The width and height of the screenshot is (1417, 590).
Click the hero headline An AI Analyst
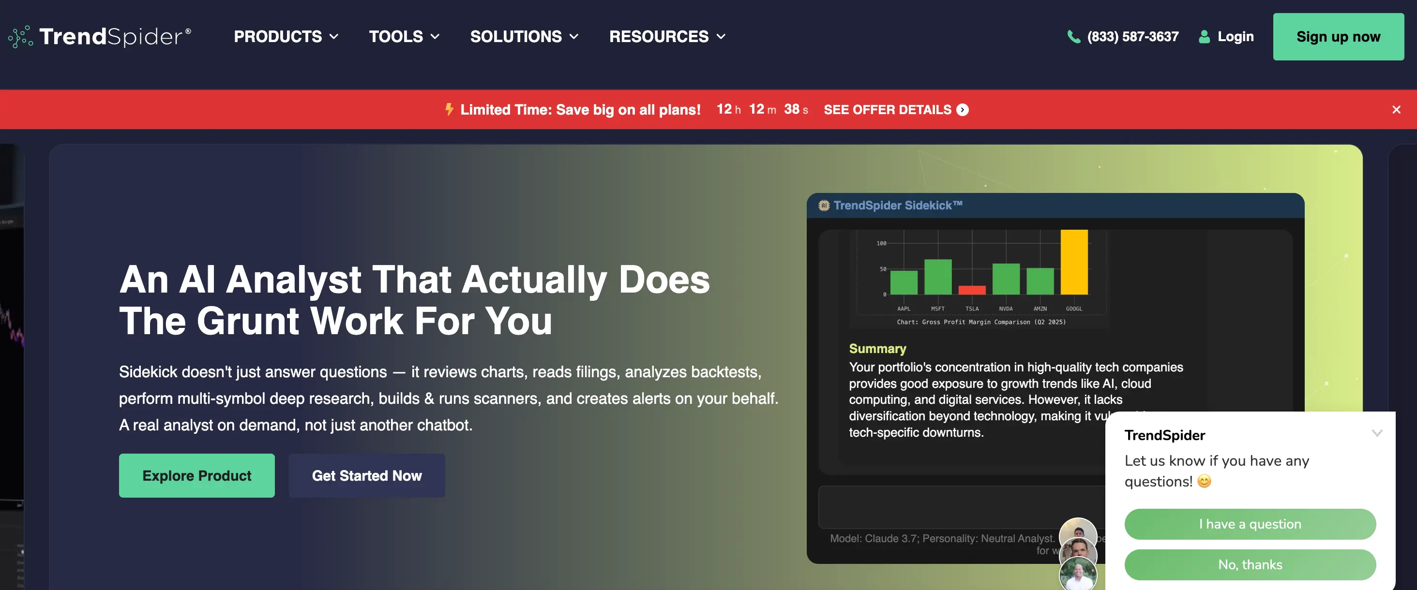[414, 300]
